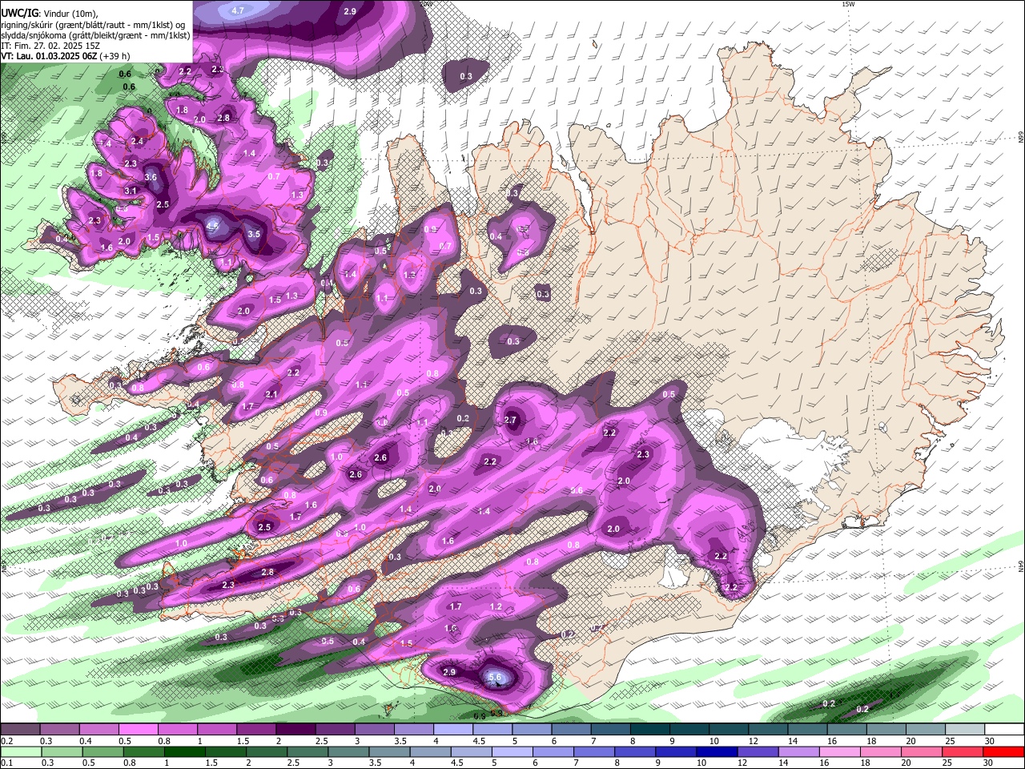Click the dark blue 10 mm rain legend swatch
This screenshot has height=769, width=1025.
[x=717, y=751]
